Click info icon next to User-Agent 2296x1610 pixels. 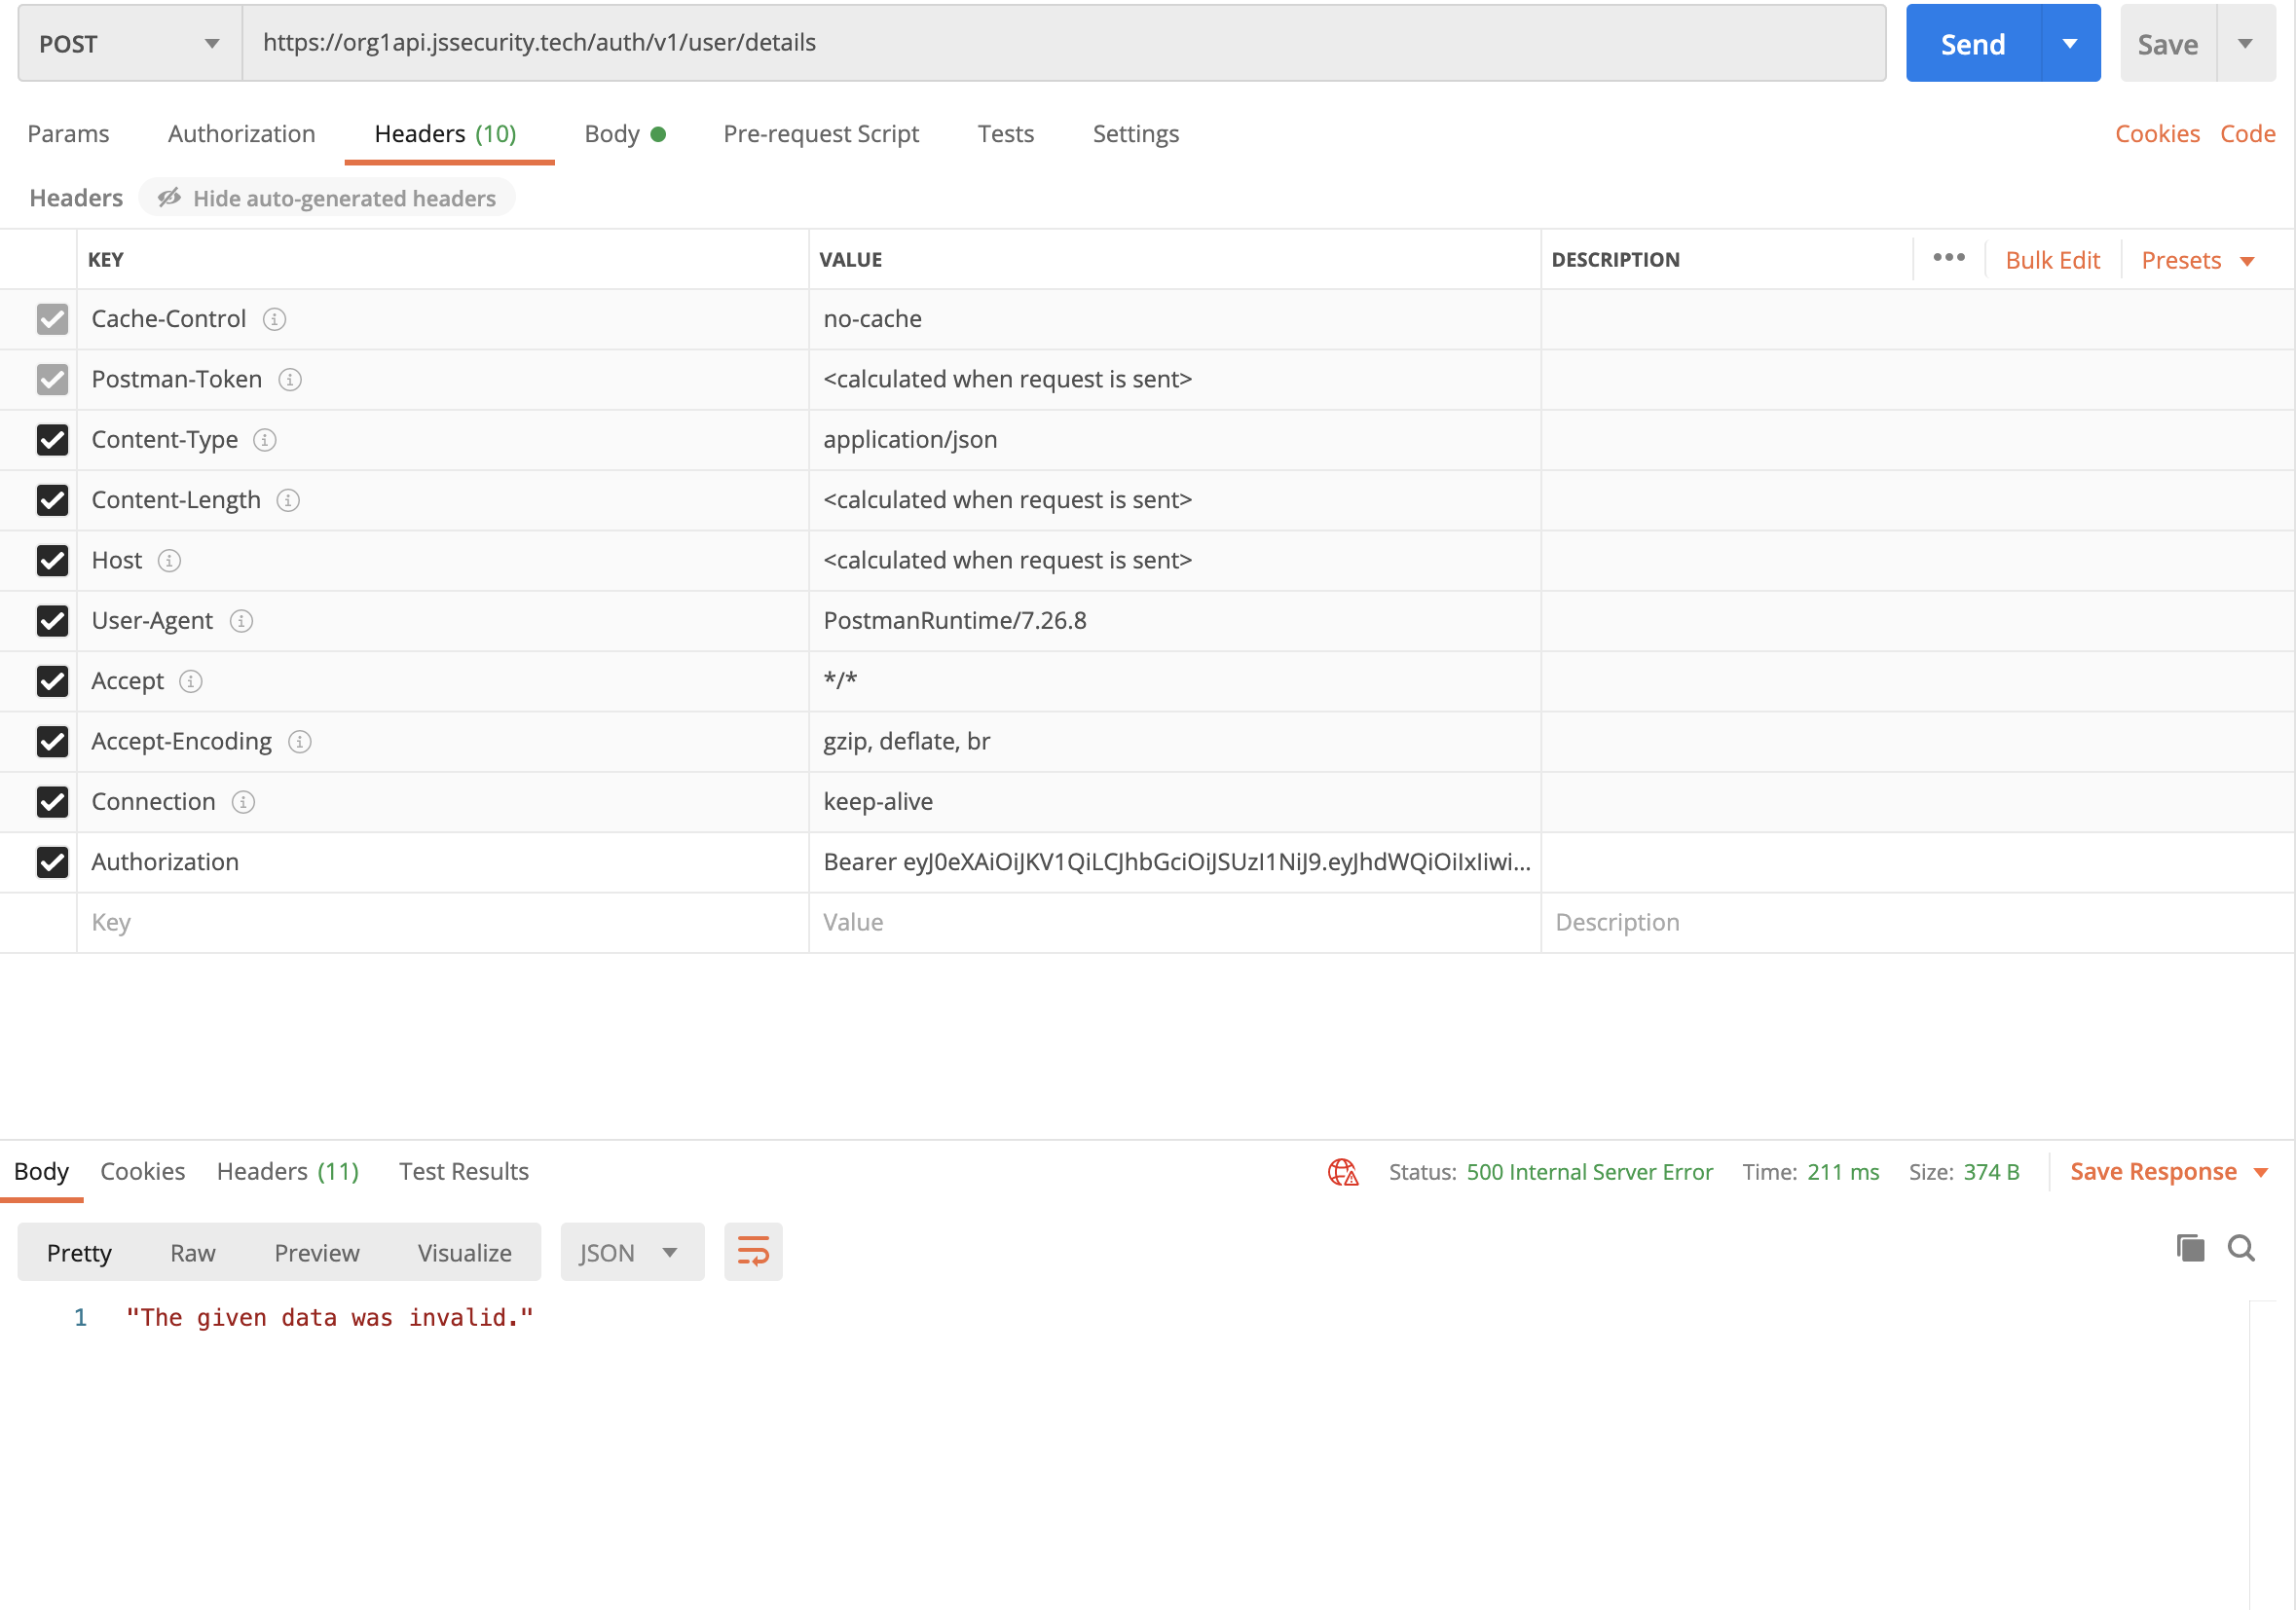pos(241,621)
